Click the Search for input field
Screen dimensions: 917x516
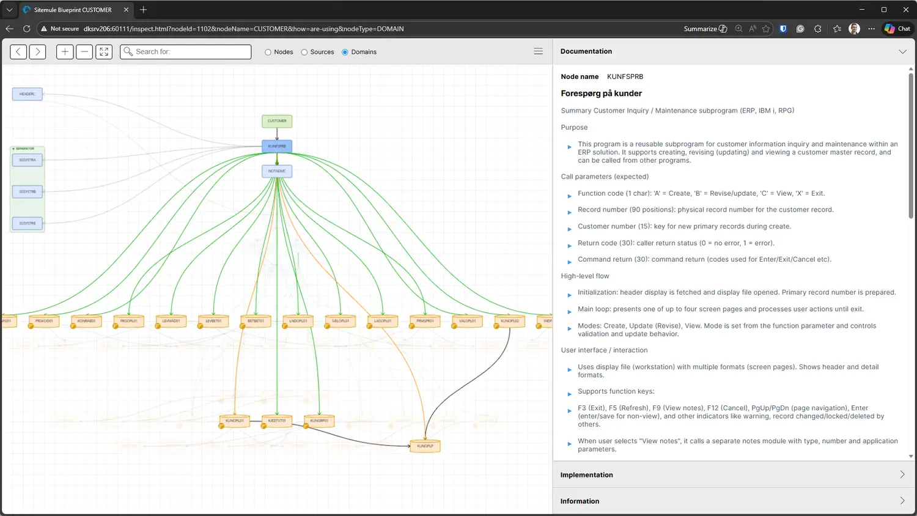point(186,52)
